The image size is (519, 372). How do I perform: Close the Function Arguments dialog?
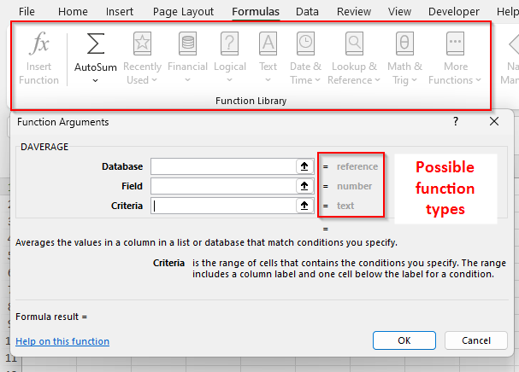494,121
